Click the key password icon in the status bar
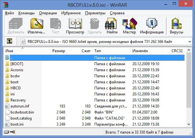The width and height of the screenshot is (195, 138). (12, 132)
